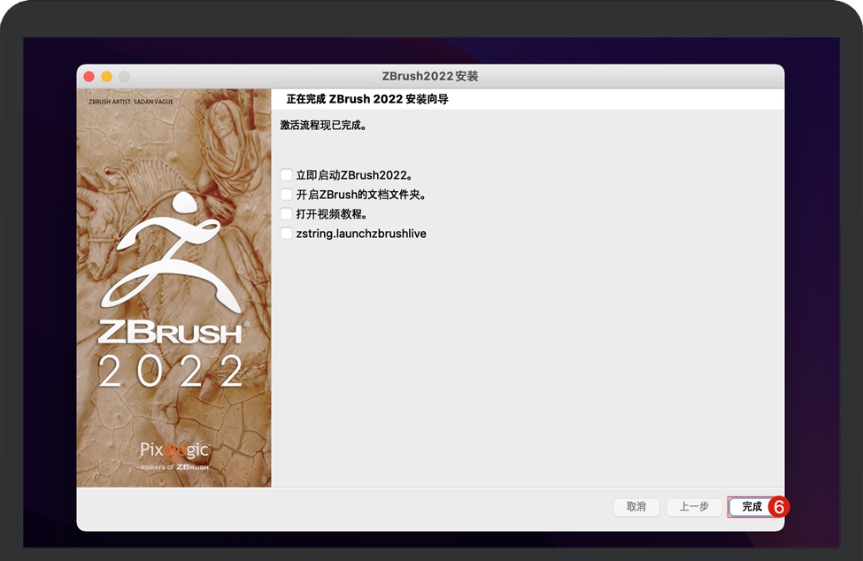Click the ZBrush2022安装 window title
The width and height of the screenshot is (863, 561).
[430, 76]
